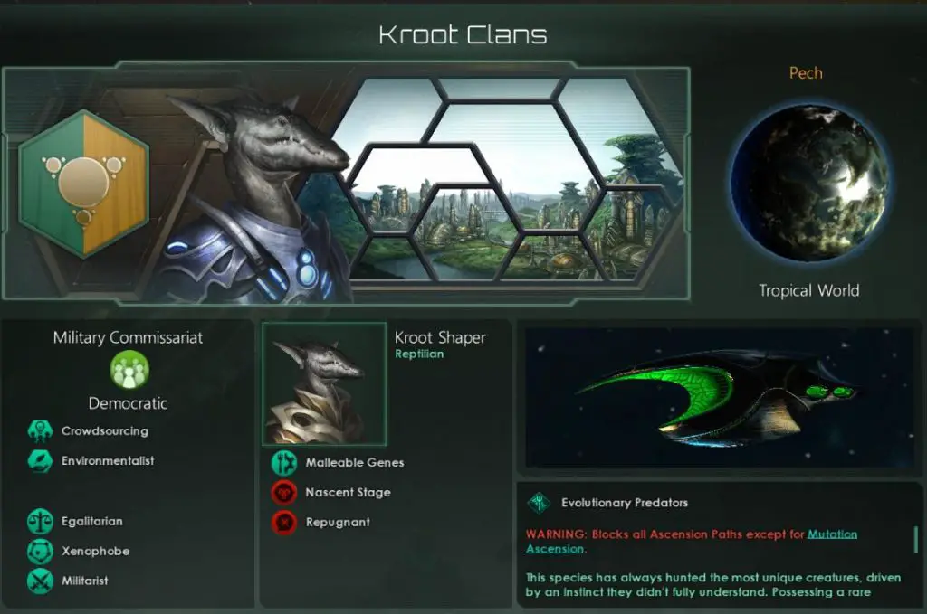Click the Pech homeworld planet image
This screenshot has width=927, height=614.
(809, 183)
